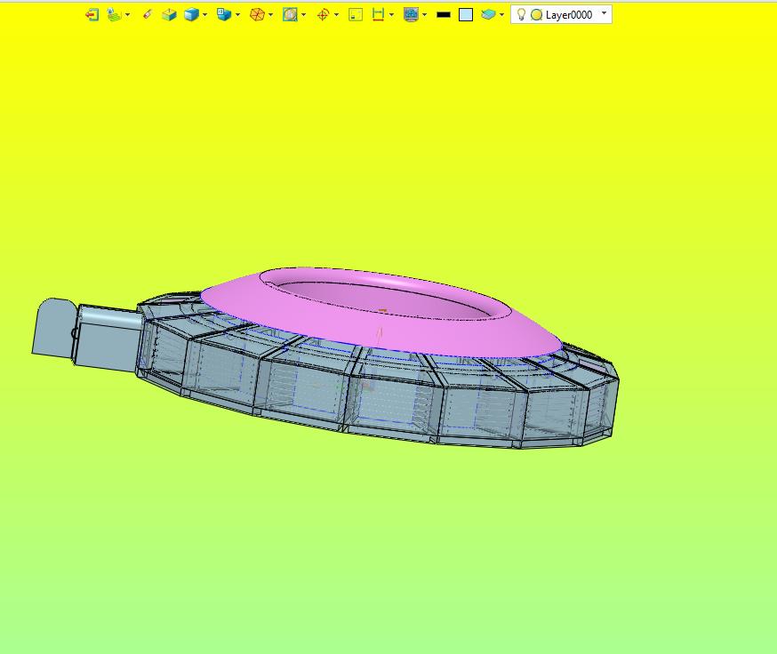Expand the monitor display dropdown arrow

pyautogui.click(x=425, y=15)
